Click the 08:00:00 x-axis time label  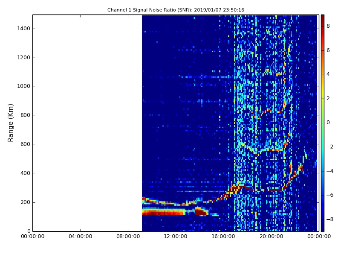(x=128, y=236)
